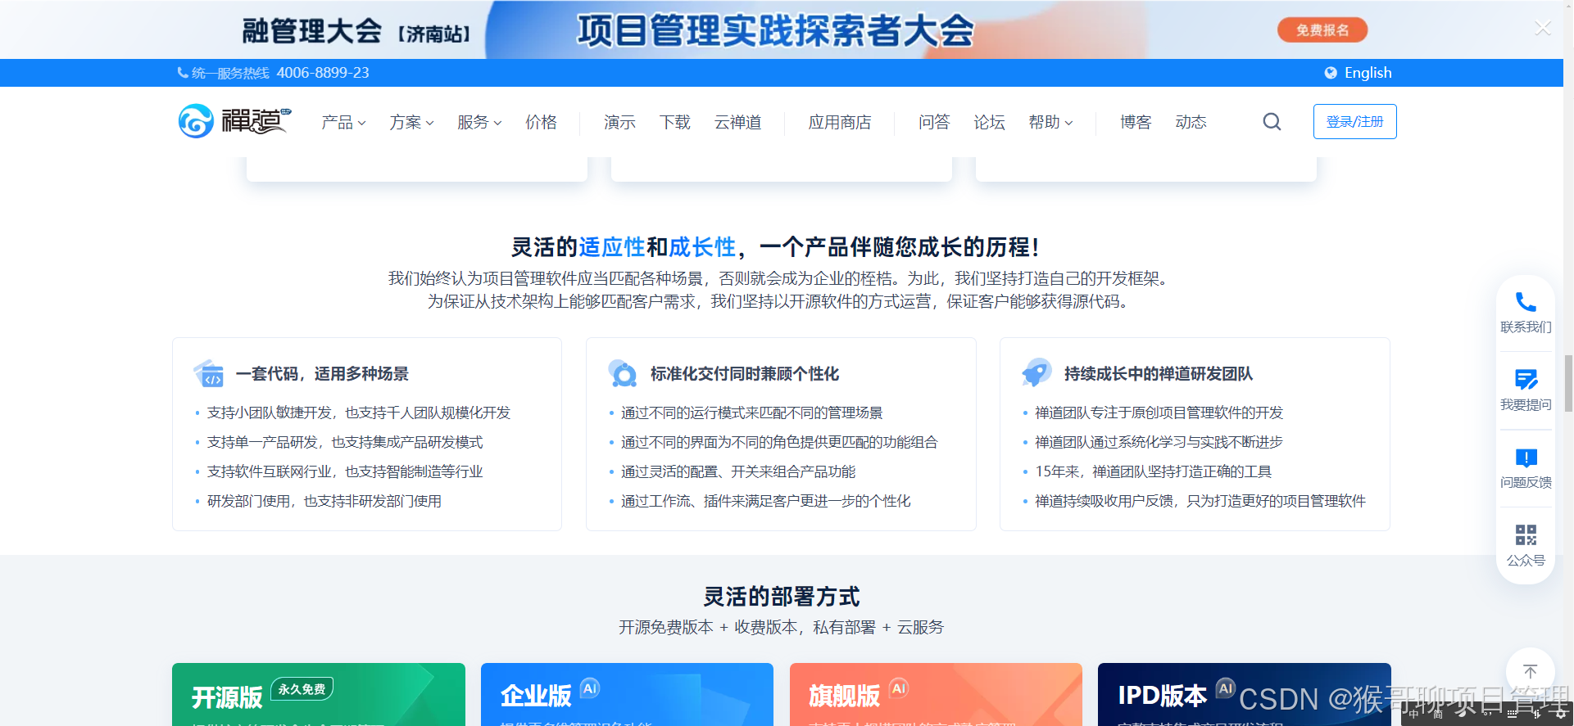The image size is (1574, 726).
Task: Click the 登录/注册 button
Action: [1354, 121]
